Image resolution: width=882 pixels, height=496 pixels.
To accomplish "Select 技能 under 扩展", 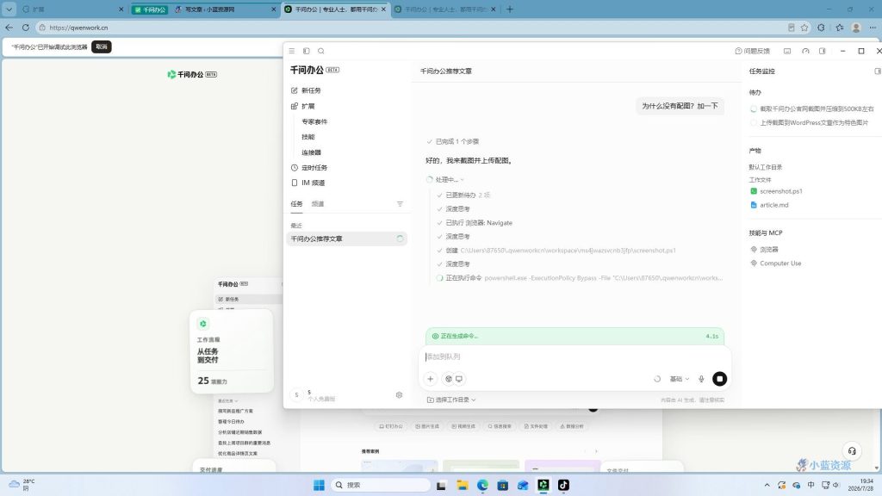I will tap(308, 137).
